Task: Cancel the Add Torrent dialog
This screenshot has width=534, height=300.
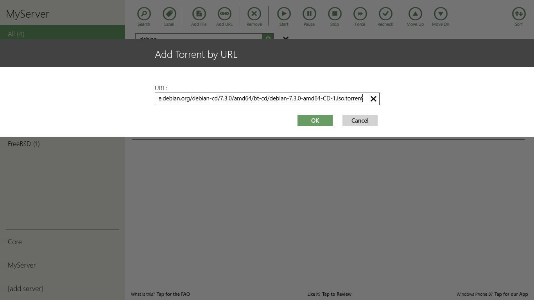Action: click(360, 120)
